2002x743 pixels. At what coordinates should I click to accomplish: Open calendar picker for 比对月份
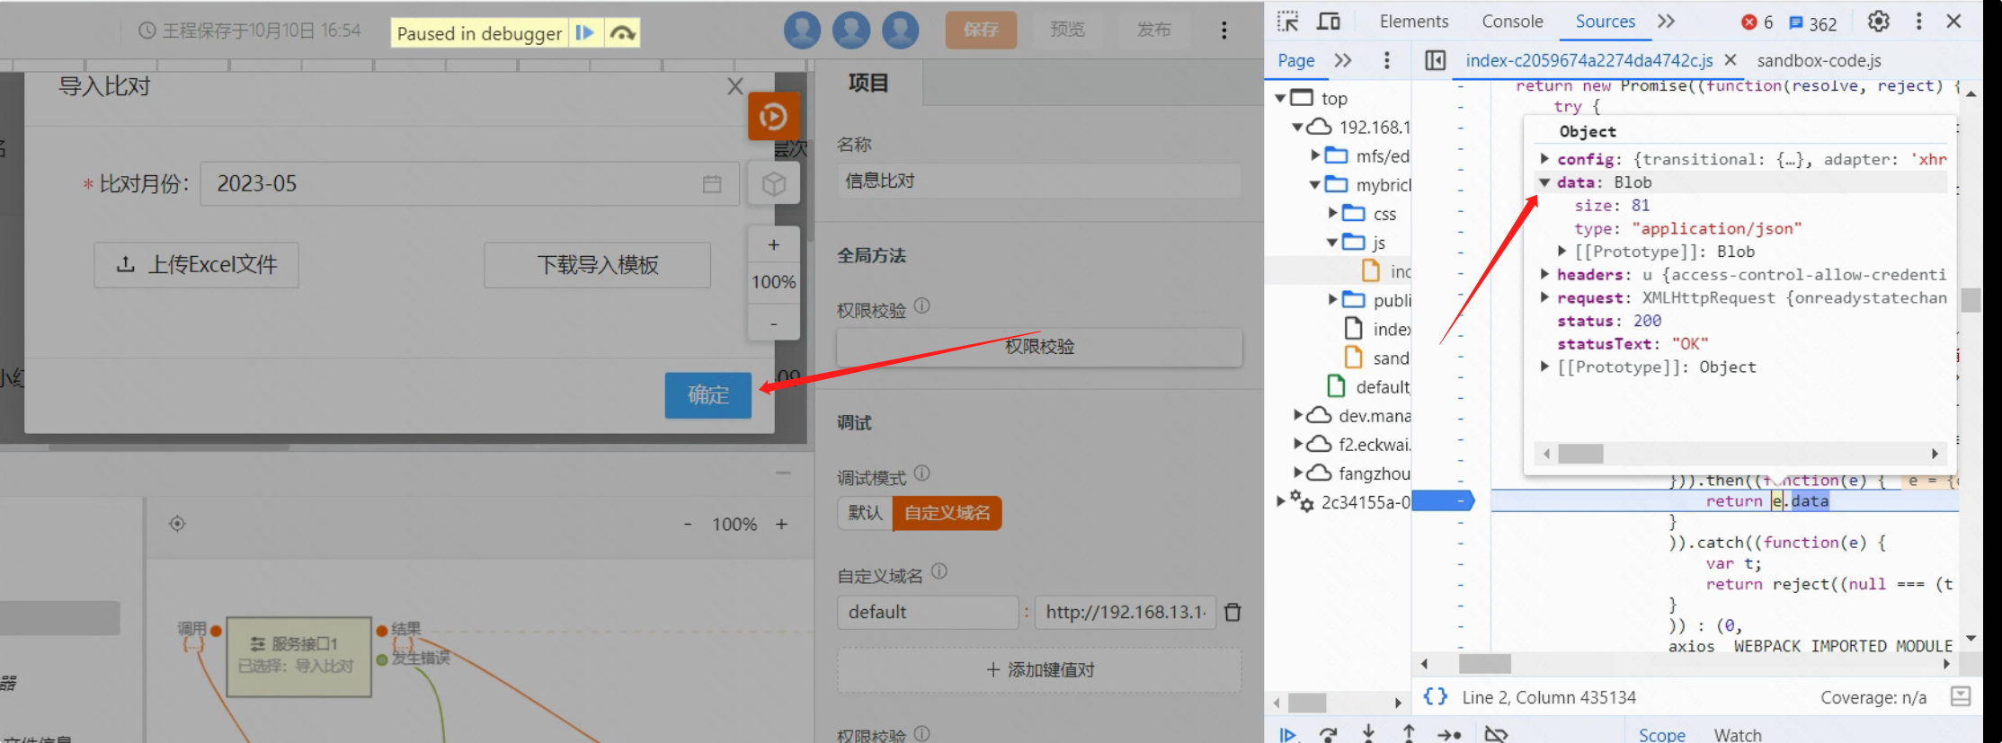tap(712, 184)
